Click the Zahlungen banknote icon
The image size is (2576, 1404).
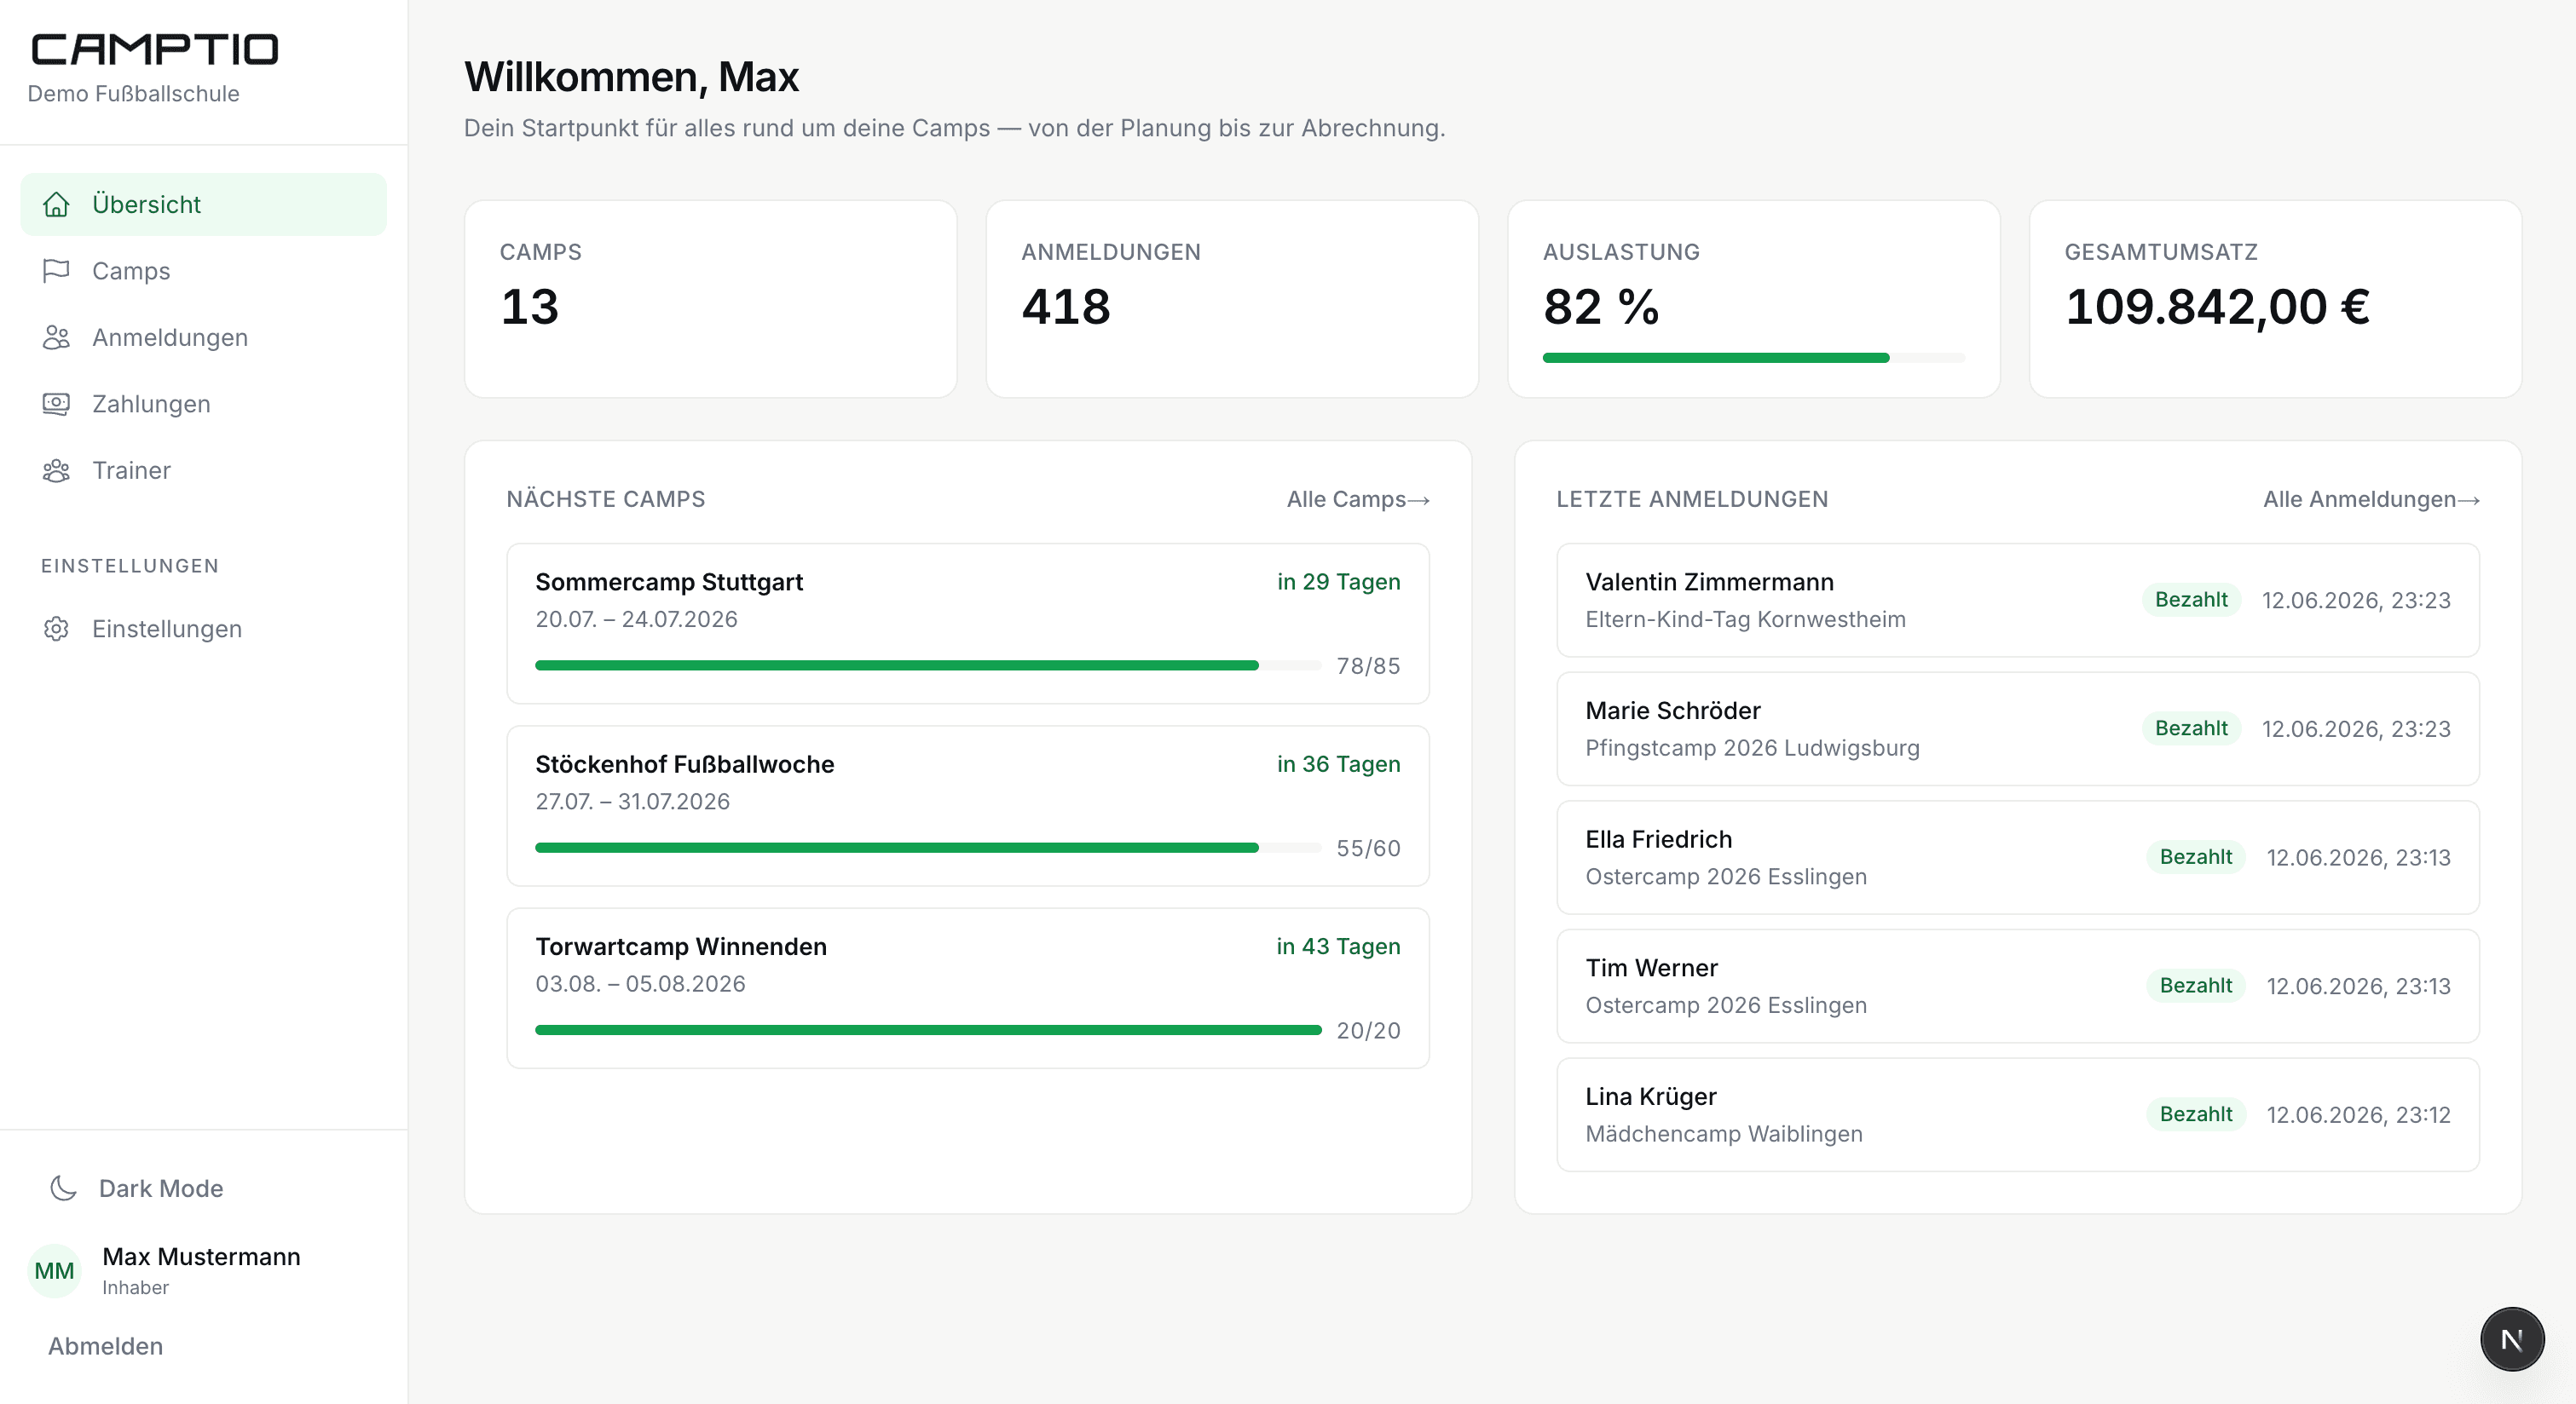point(56,404)
